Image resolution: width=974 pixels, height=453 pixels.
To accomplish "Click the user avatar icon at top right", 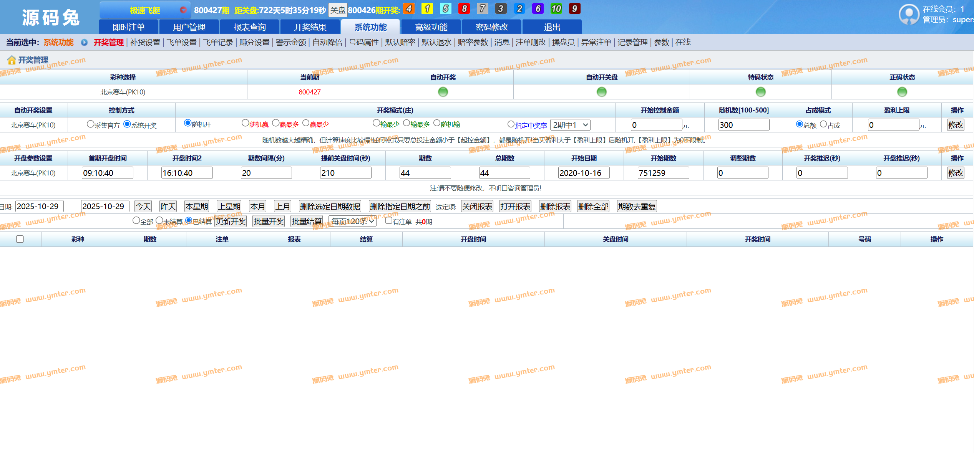I will pos(909,15).
